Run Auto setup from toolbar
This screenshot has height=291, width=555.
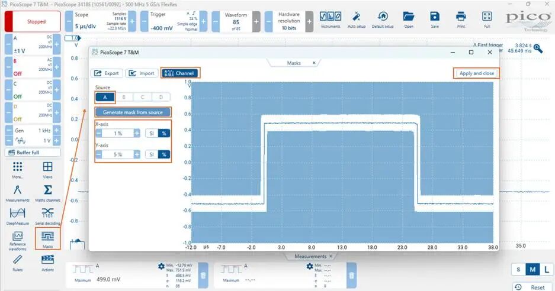tap(357, 20)
